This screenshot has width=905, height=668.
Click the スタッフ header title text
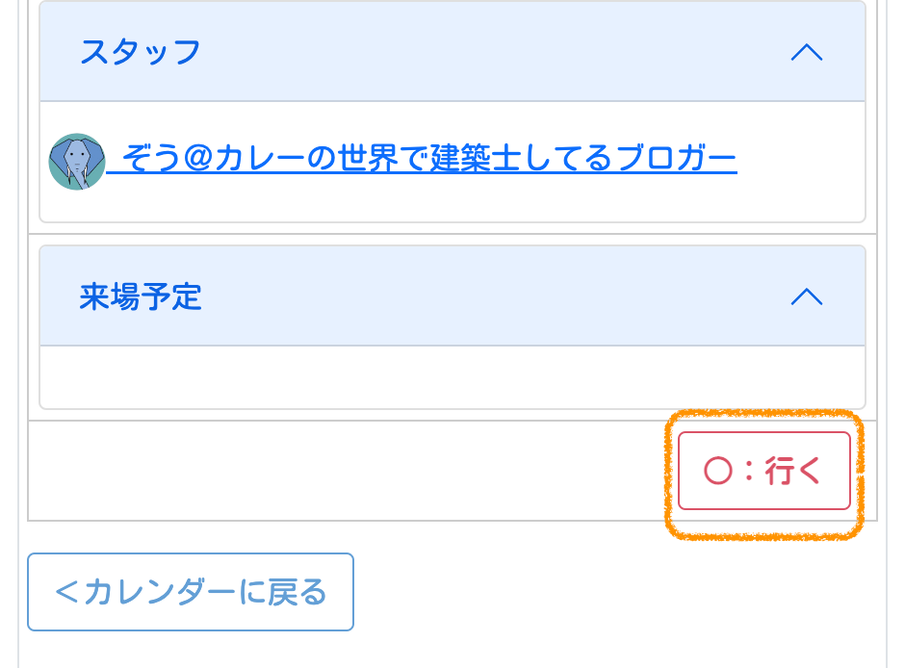click(x=141, y=52)
